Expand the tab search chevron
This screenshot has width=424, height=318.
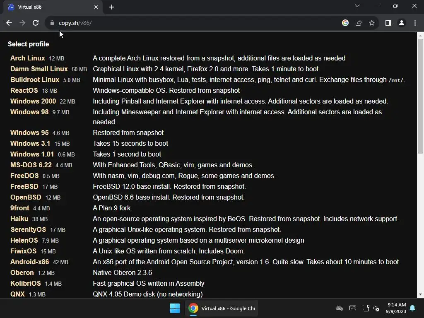click(357, 6)
